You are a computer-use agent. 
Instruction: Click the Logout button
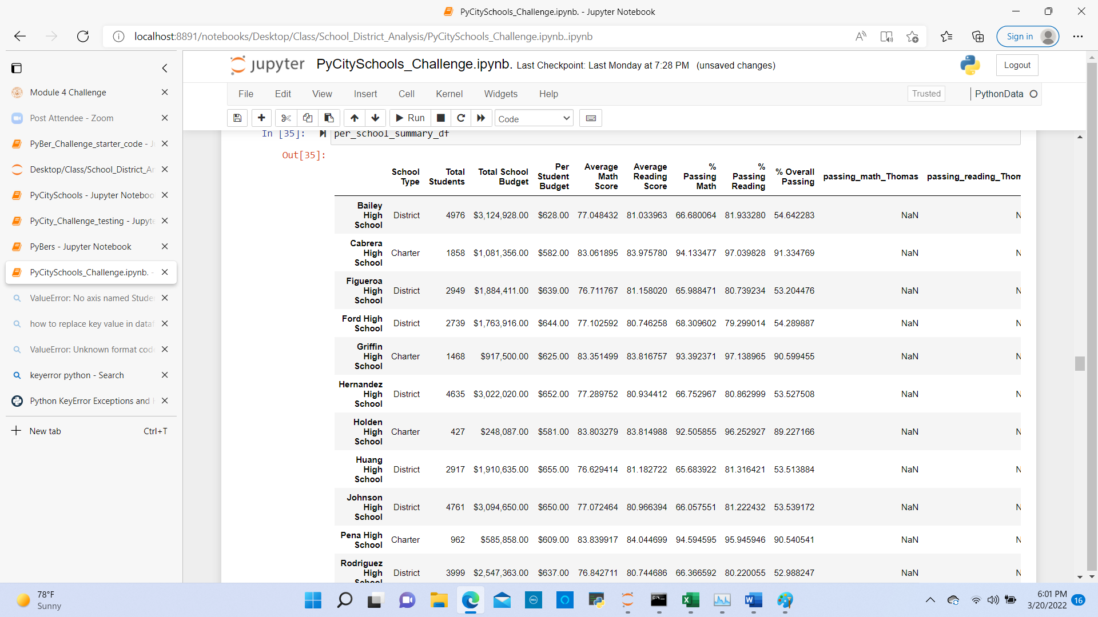pos(1017,65)
